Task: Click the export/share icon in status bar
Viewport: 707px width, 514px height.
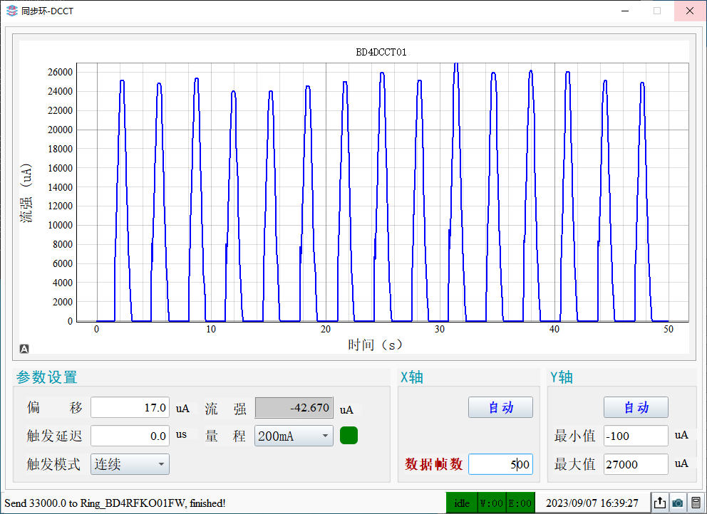Action: click(x=660, y=503)
